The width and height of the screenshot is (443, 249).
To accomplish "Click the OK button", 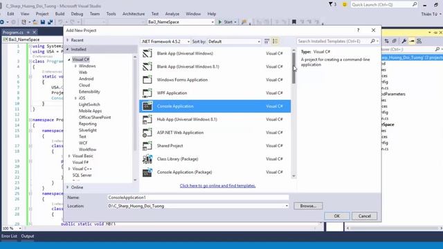I will [x=337, y=216].
